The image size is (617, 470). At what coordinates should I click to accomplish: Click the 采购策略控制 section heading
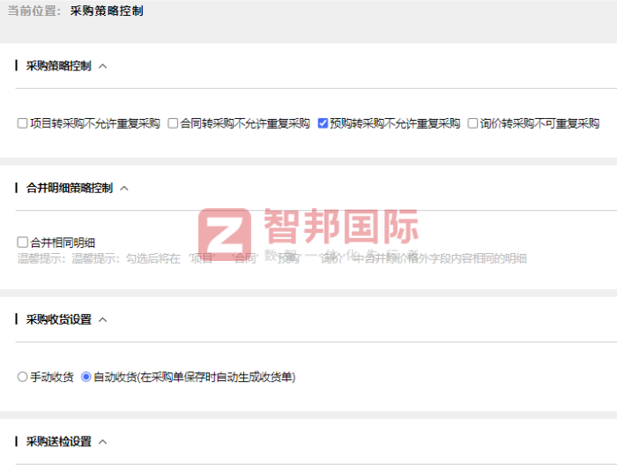point(58,66)
